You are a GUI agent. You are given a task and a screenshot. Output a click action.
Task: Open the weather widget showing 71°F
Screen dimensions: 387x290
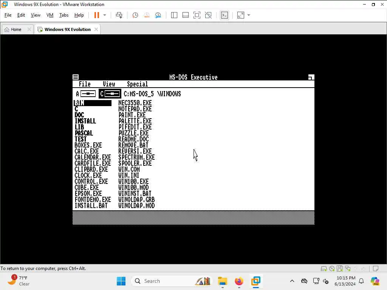[x=18, y=281]
